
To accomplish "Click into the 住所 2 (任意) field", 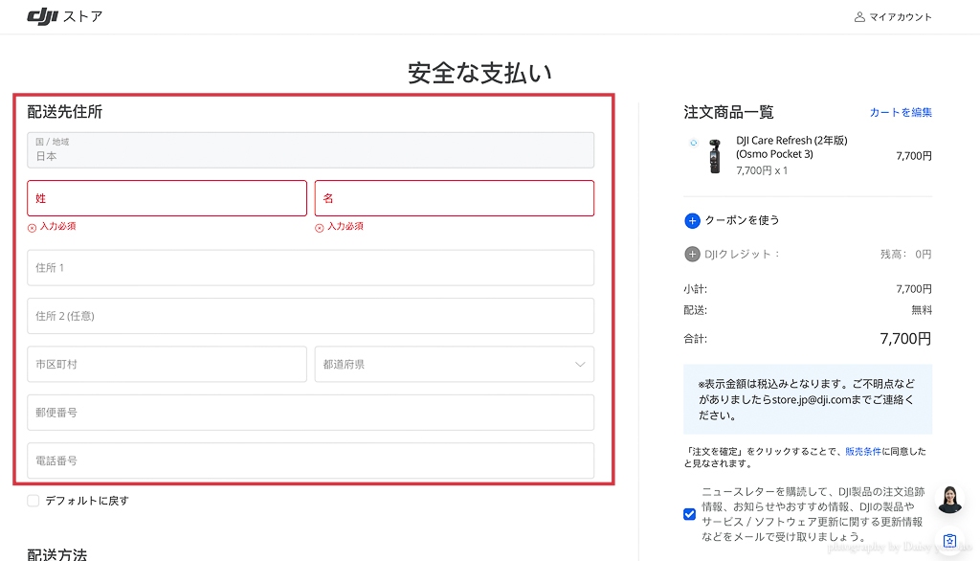I will pyautogui.click(x=311, y=316).
